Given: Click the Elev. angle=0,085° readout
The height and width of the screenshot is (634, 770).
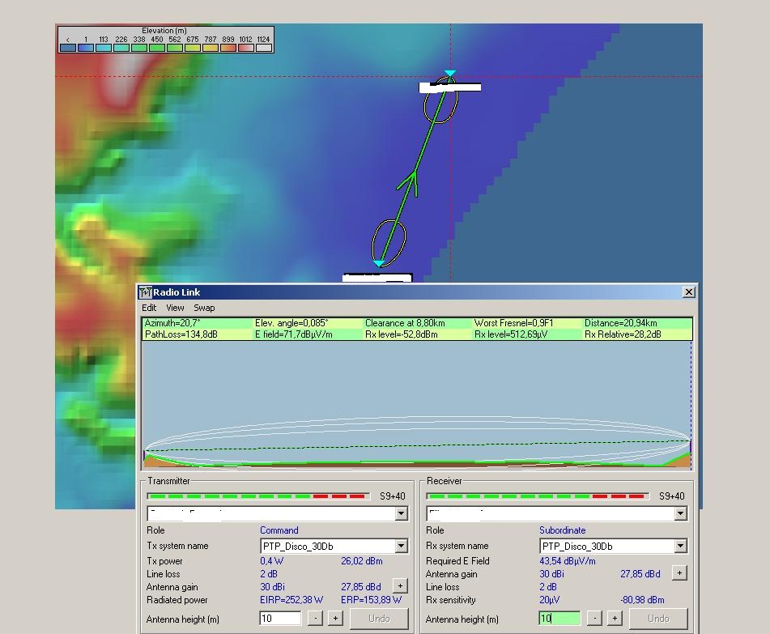Looking at the screenshot, I should (291, 323).
